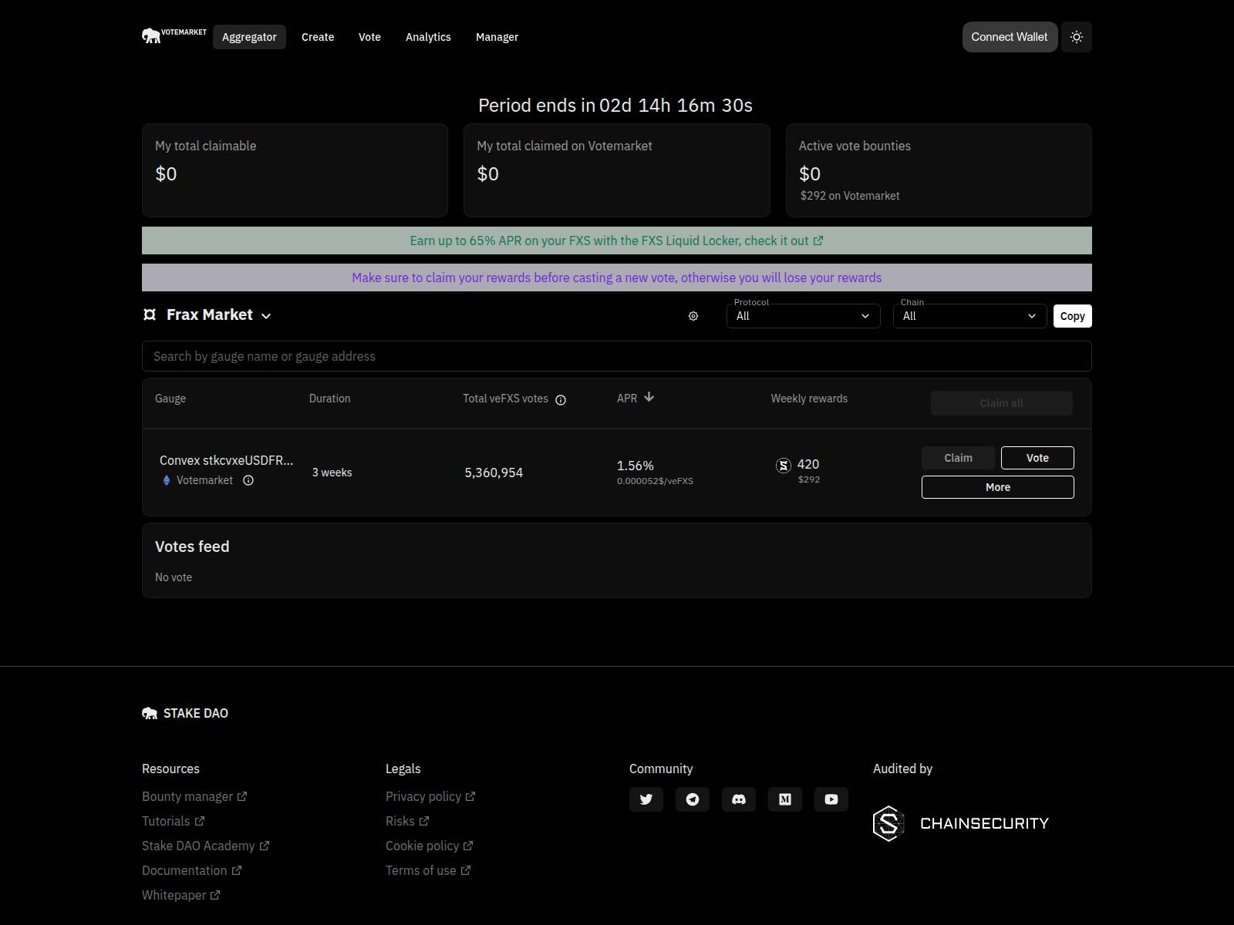Open the Create page
Viewport: 1234px width, 925px height.
pyautogui.click(x=318, y=37)
